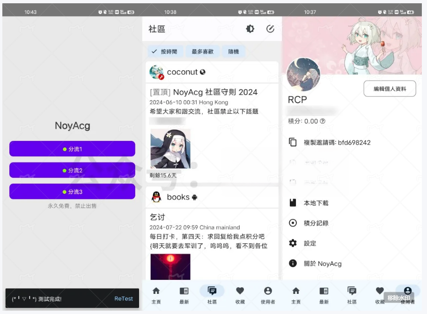The height and width of the screenshot is (314, 427).
Task: Click 編輯個人資料 edit profile button
Action: pos(390,89)
